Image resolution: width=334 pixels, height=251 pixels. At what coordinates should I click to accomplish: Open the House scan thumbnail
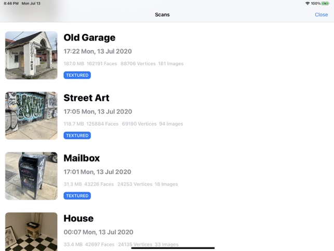coord(31,231)
